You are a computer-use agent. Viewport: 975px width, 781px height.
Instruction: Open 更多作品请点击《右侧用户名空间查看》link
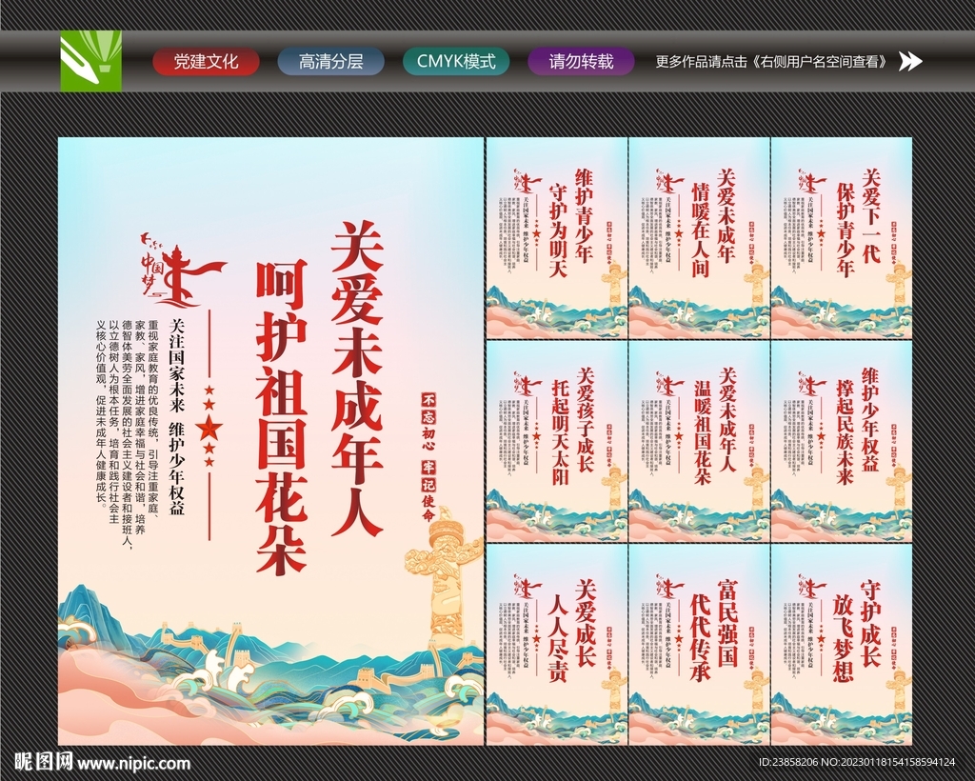coord(771,61)
